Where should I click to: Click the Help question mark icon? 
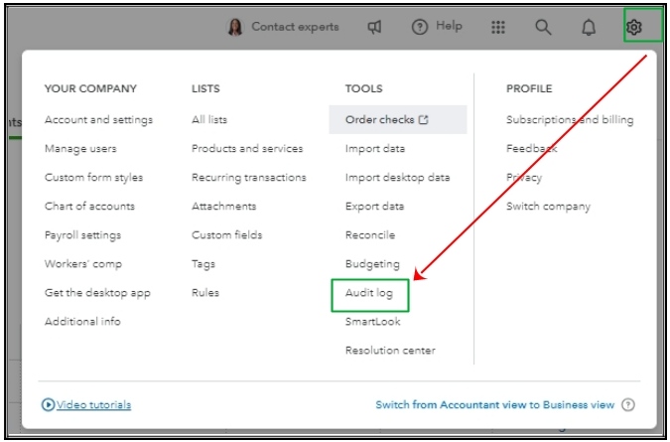point(420,27)
